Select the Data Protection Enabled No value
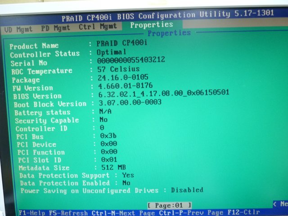Image resolution: width=288 pixels, height=216 pixels. point(126,183)
